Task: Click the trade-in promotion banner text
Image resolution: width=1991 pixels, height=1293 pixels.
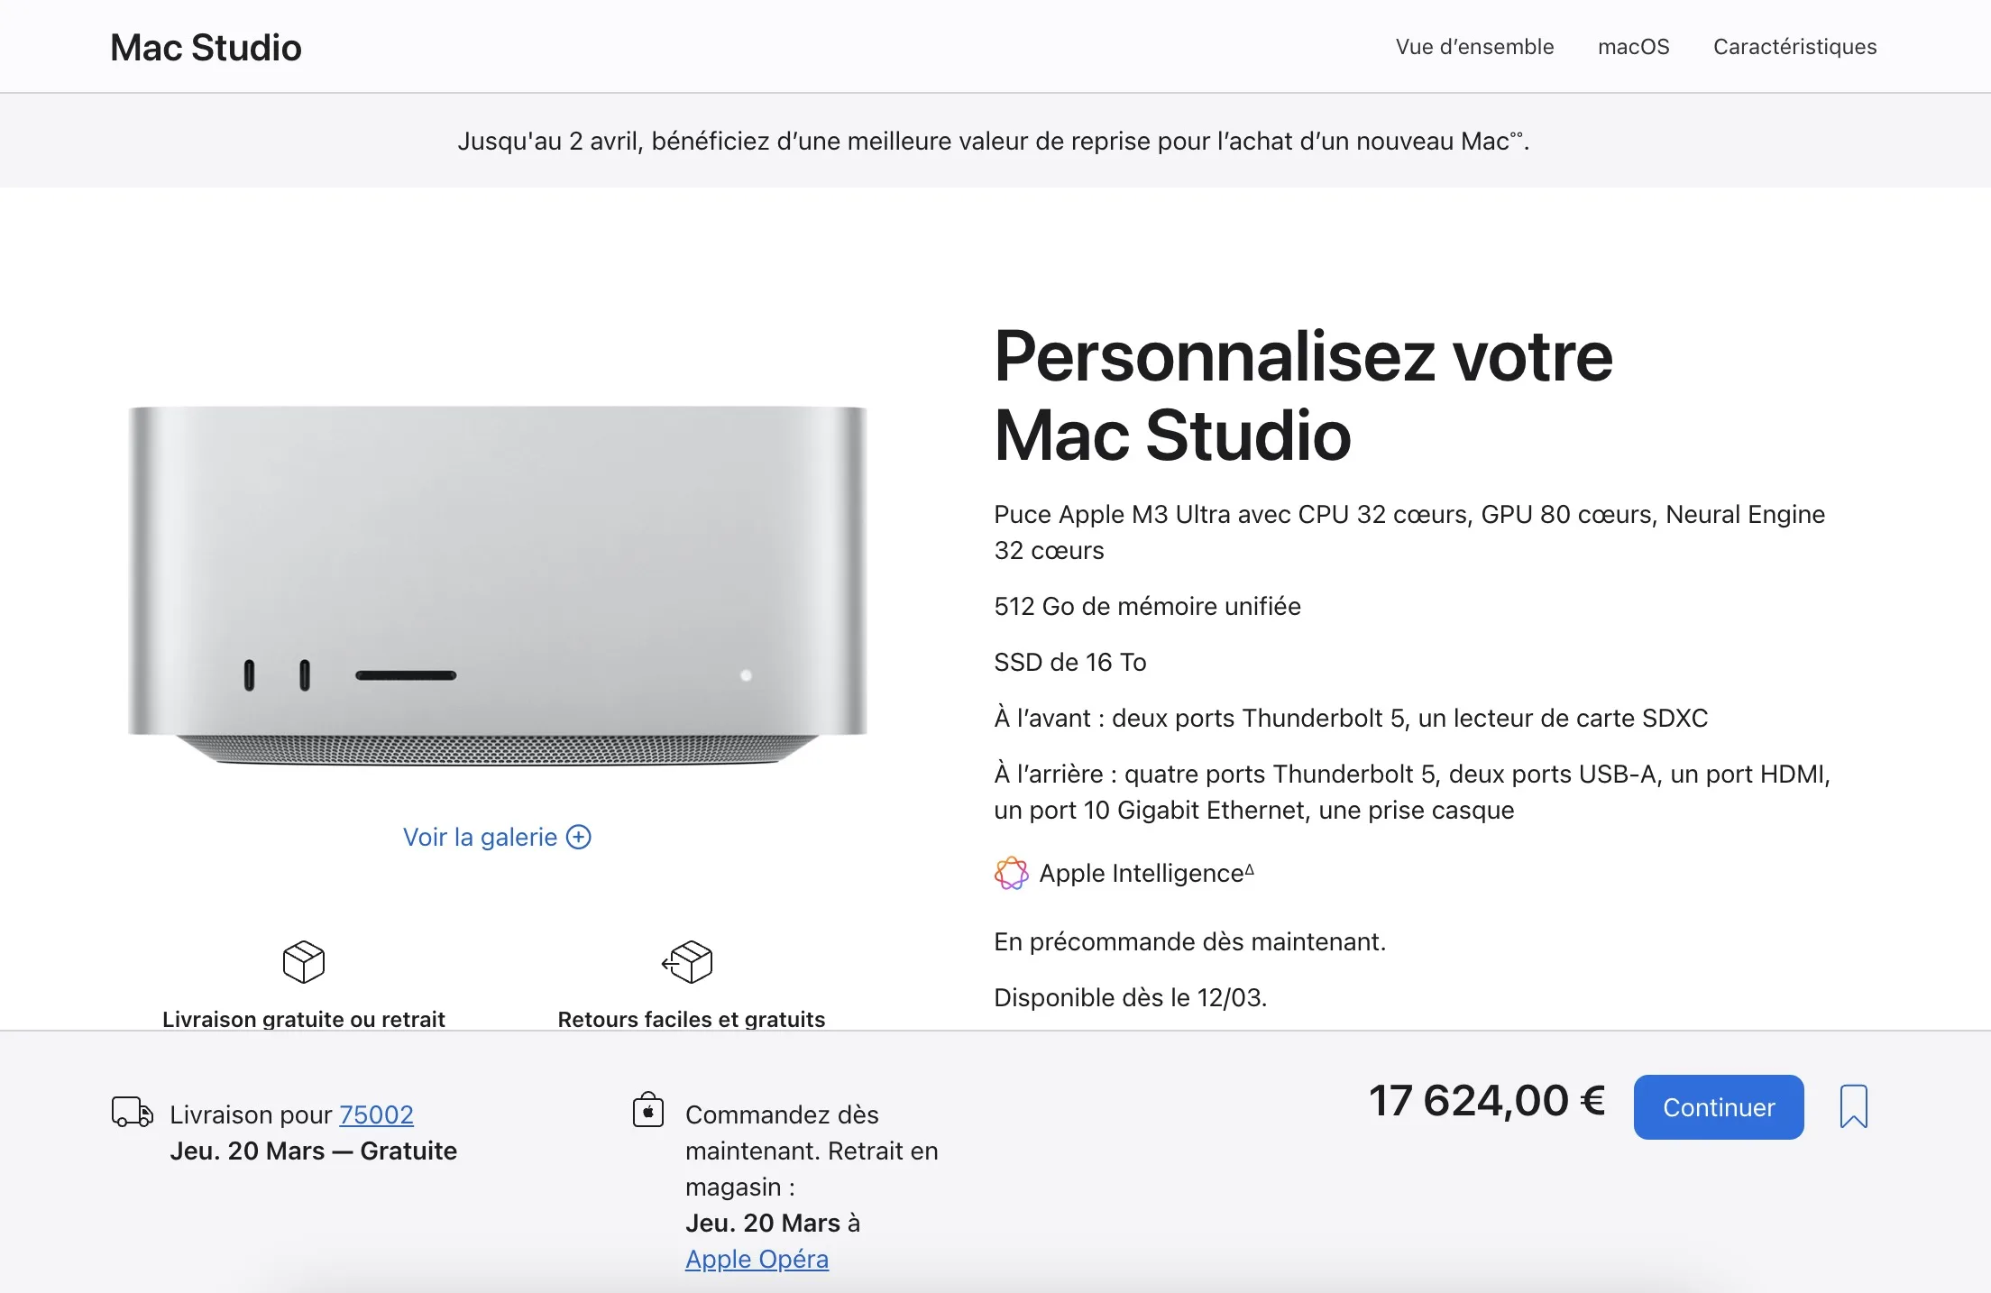Action: tap(993, 141)
